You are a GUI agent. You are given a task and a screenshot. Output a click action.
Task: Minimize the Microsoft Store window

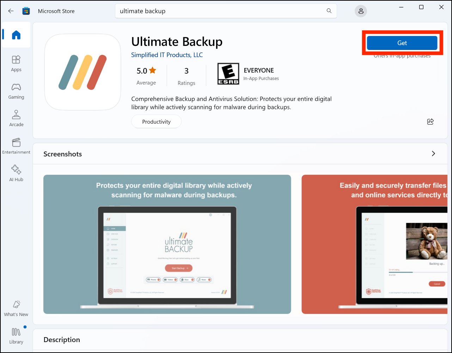401,7
